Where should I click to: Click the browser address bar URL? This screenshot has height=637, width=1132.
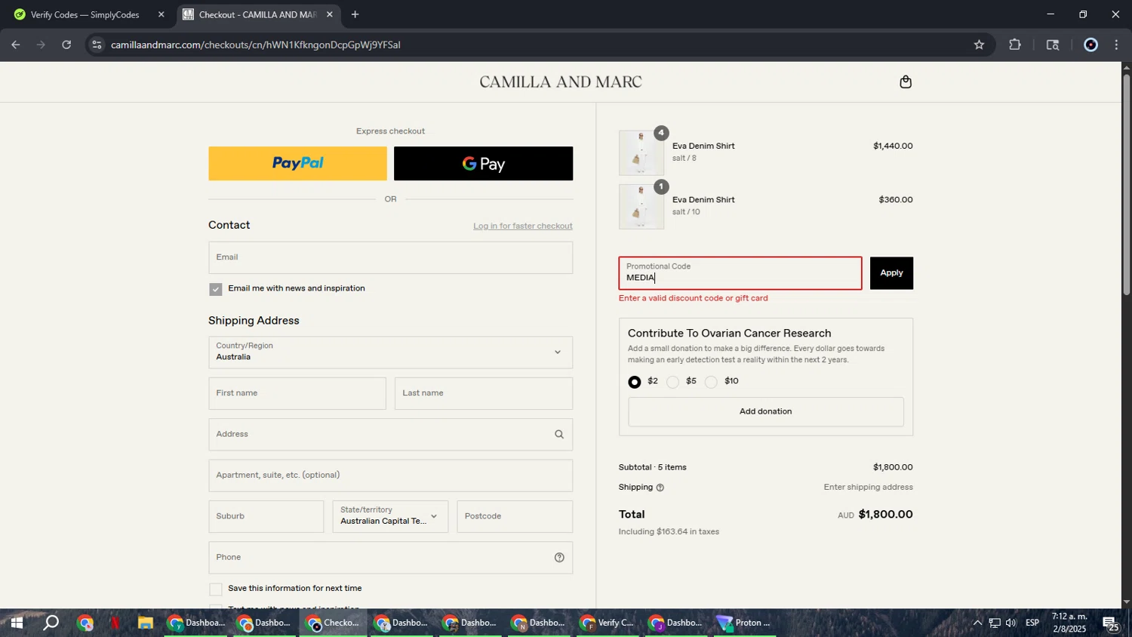(x=256, y=45)
